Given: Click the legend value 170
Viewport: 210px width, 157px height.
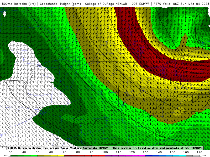Looking at the screenshot, I should coord(199,152).
